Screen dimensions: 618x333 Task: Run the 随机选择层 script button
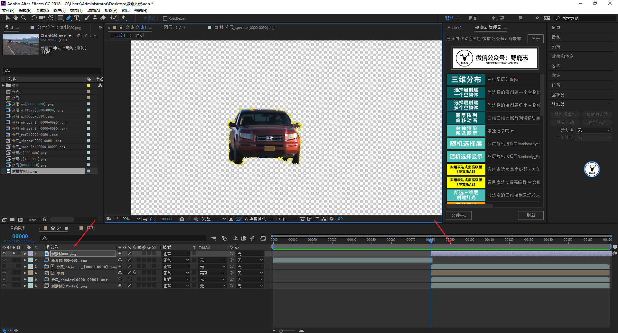[x=466, y=144]
